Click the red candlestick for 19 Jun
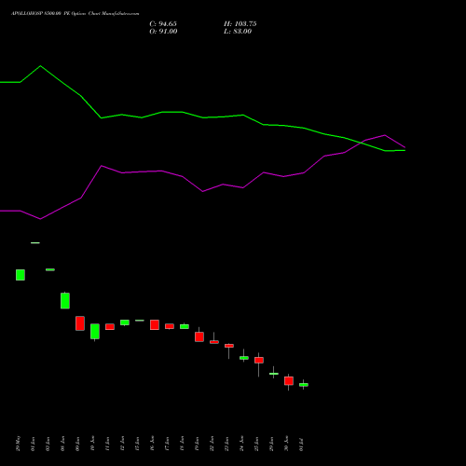 pos(199,336)
